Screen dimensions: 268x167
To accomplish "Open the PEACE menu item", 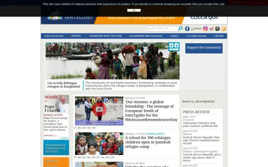I will [174, 36].
